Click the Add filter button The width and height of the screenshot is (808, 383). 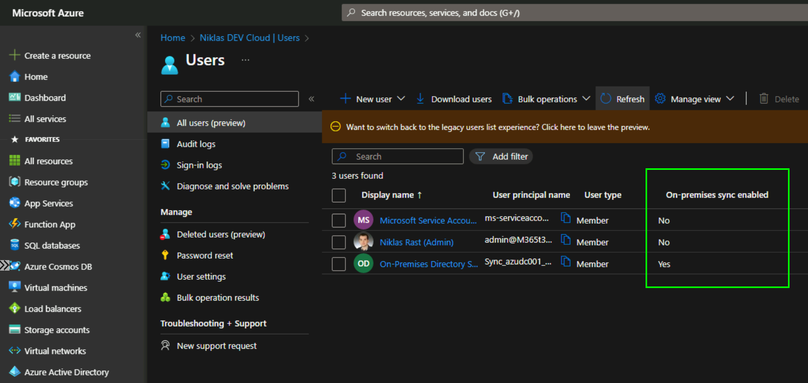tap(501, 157)
